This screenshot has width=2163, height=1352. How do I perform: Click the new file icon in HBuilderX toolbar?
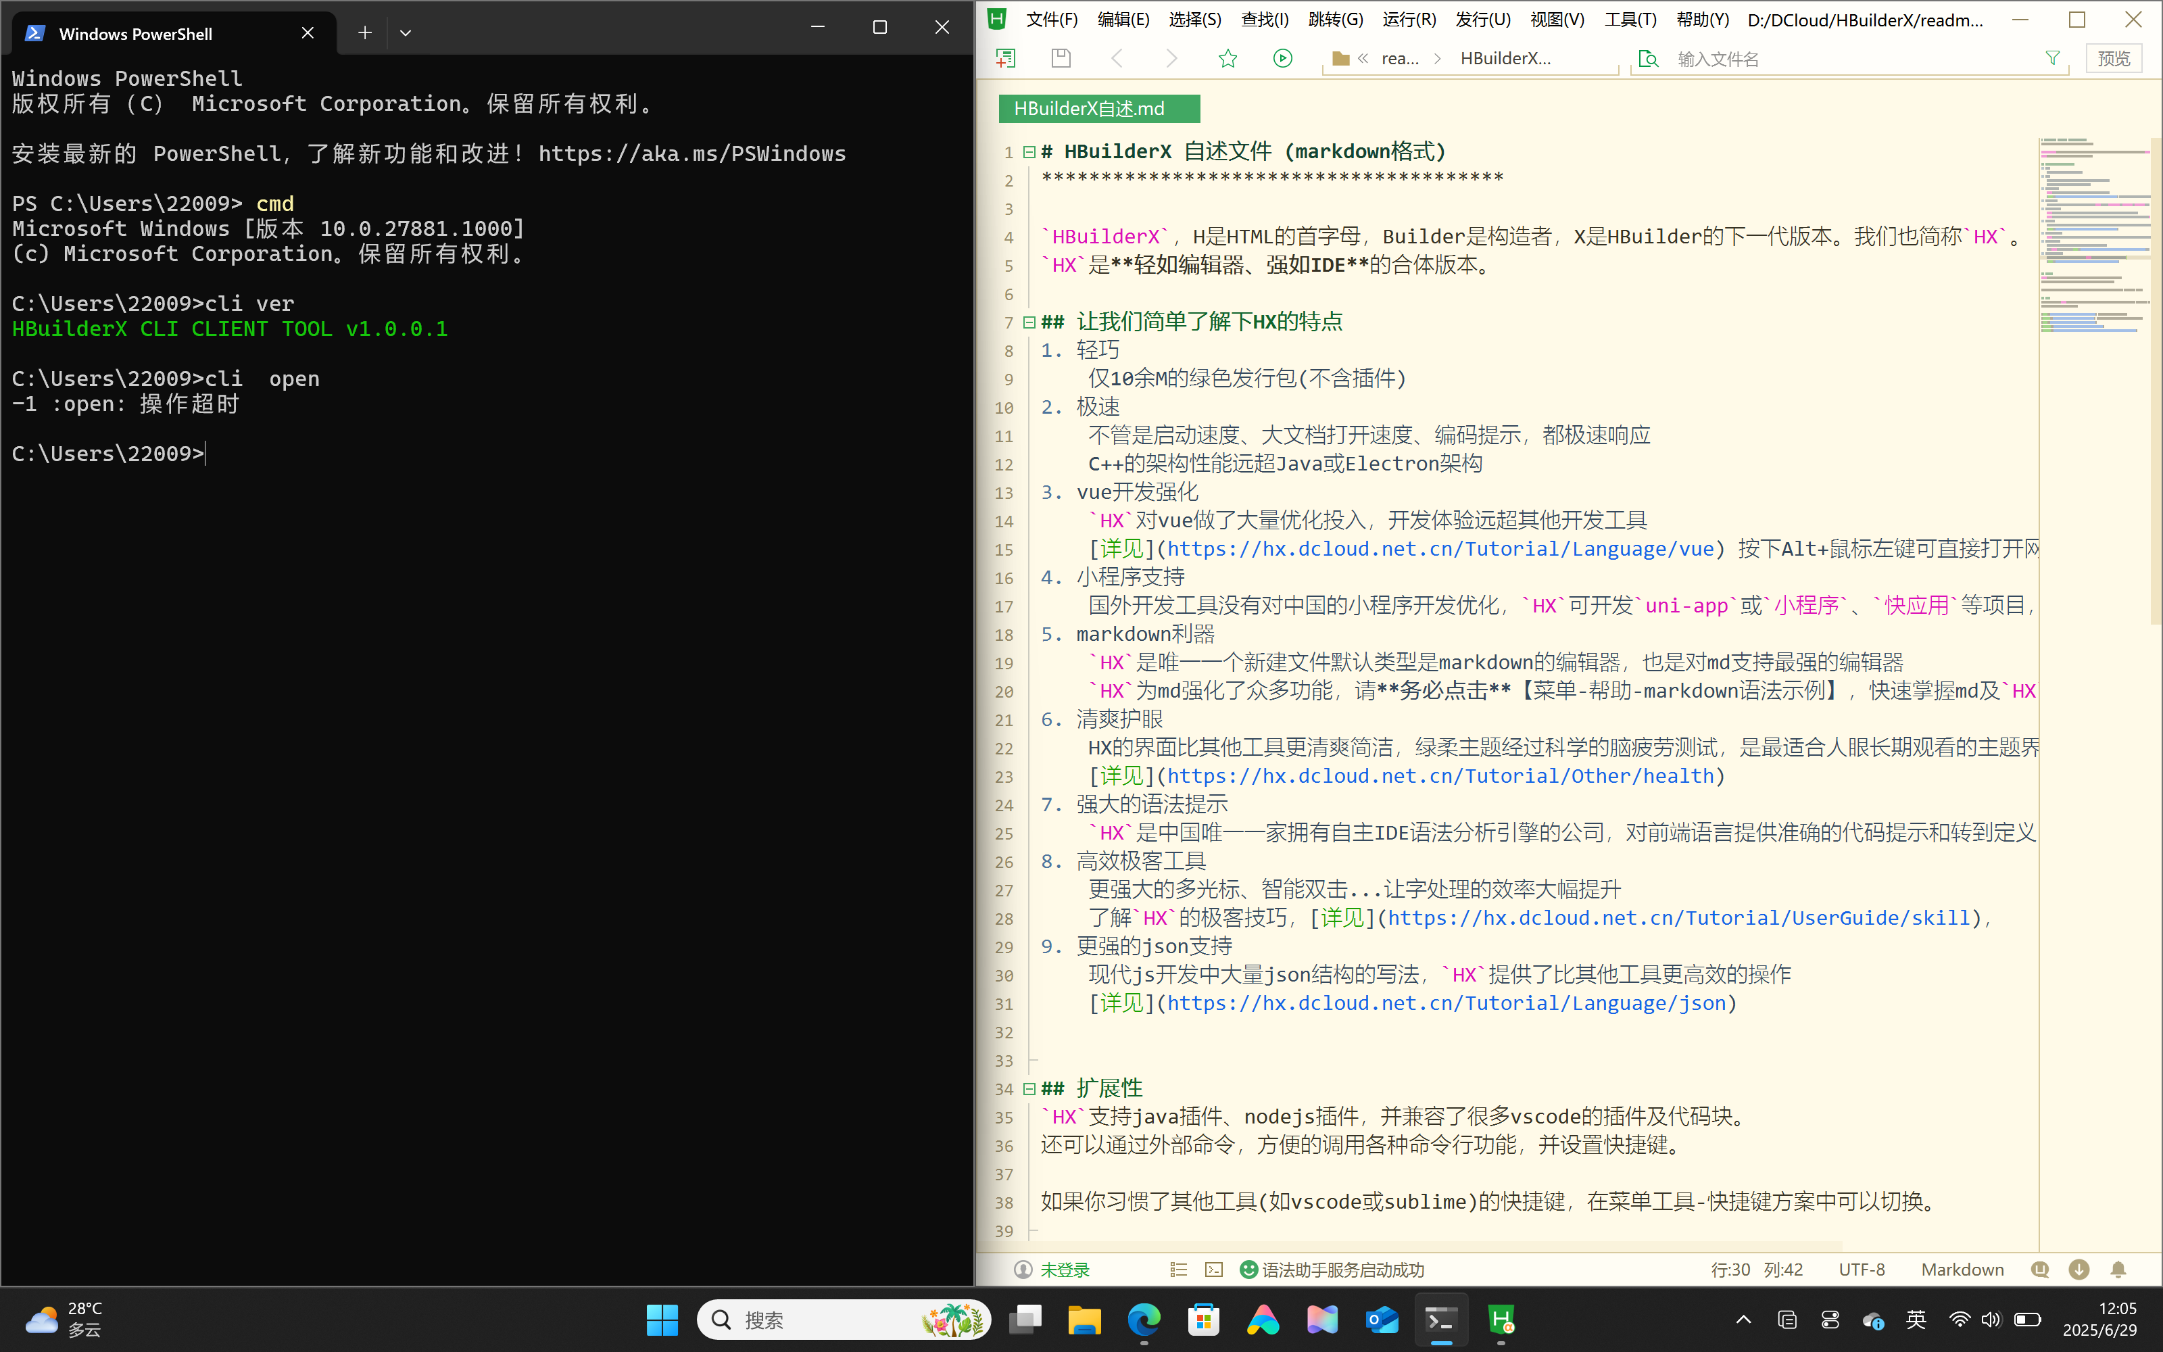click(1006, 58)
